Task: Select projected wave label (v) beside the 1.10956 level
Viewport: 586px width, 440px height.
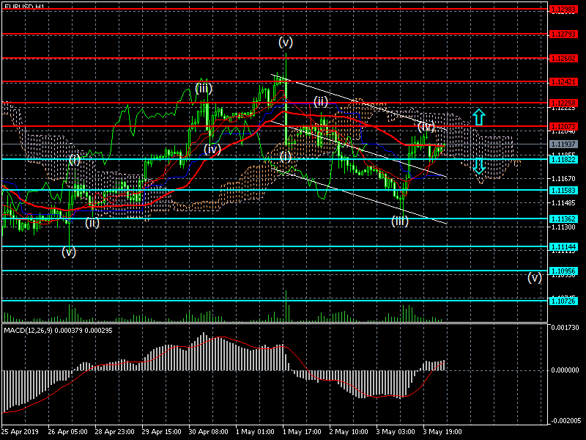Action: tap(535, 278)
